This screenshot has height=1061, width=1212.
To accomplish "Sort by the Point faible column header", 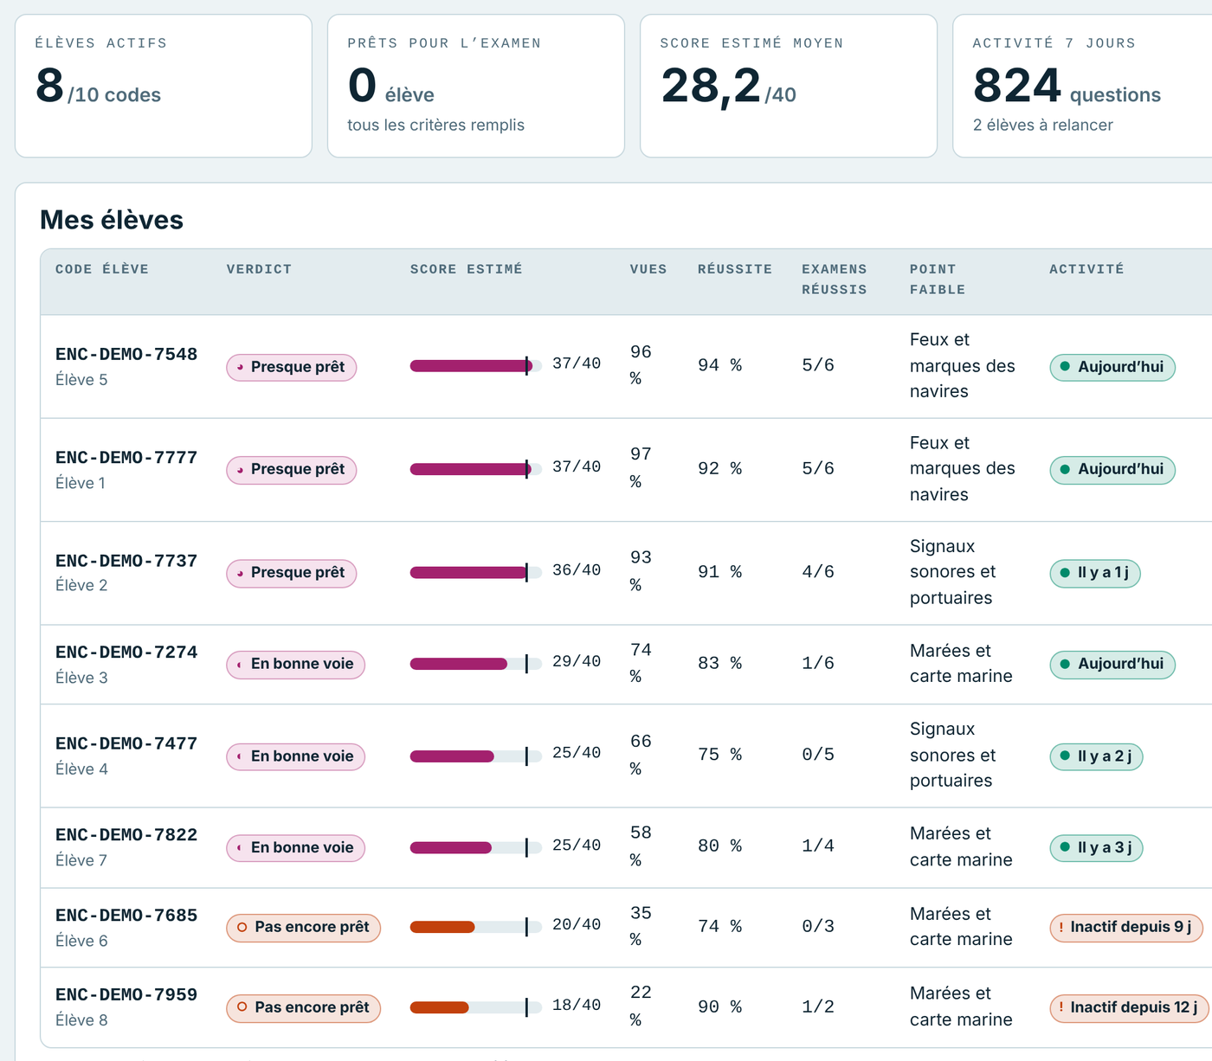I will (x=938, y=280).
